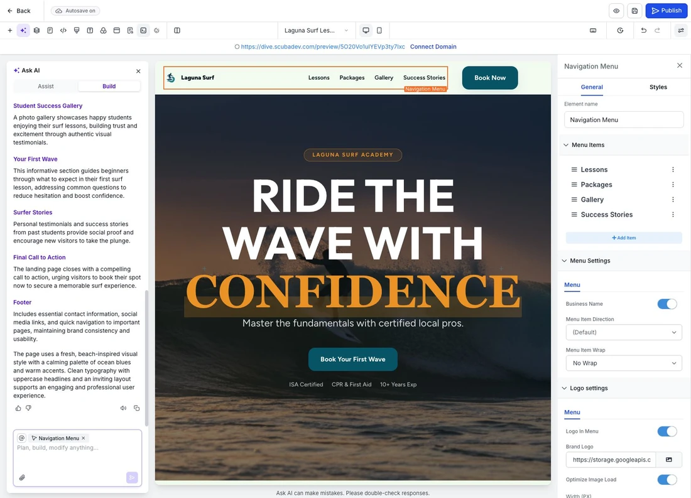This screenshot has width=691, height=498.
Task: Toggle the Business Name switch
Action: [667, 304]
